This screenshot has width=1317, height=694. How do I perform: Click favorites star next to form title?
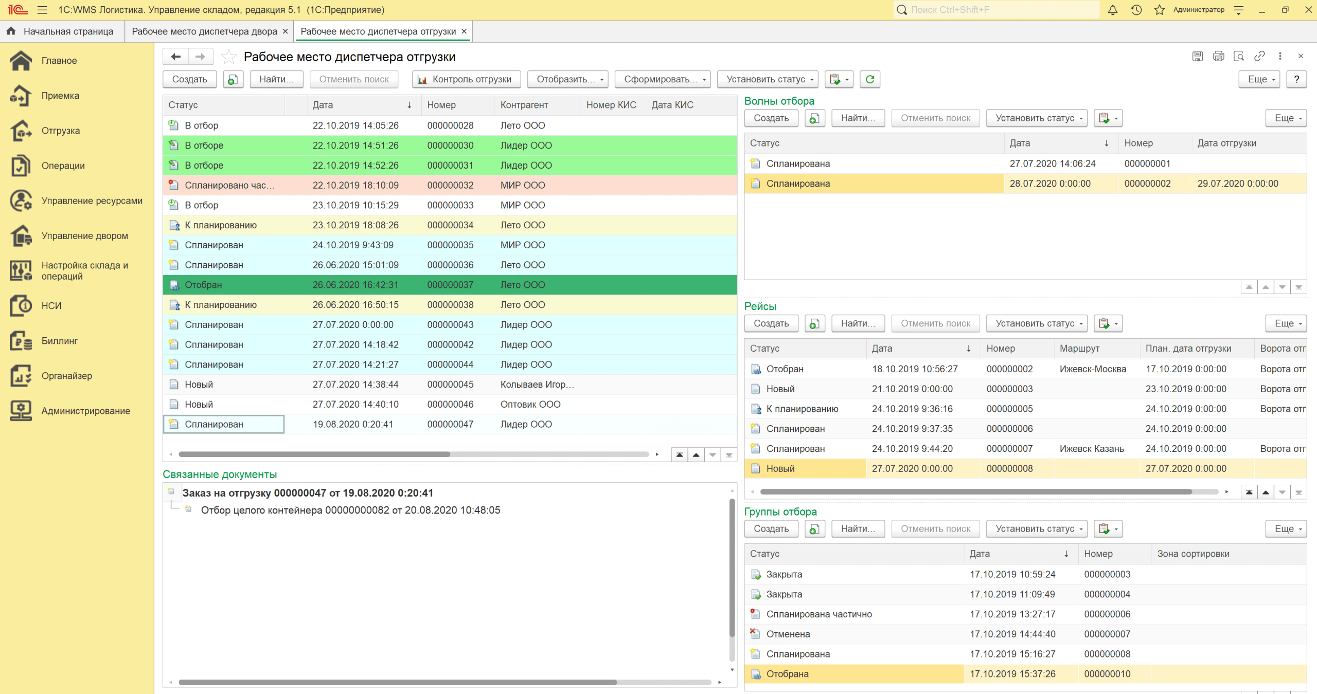pyautogui.click(x=228, y=57)
